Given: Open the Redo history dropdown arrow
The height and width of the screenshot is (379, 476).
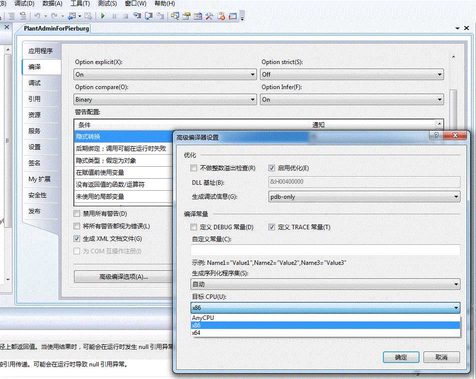Looking at the screenshot, I should click(62, 16).
